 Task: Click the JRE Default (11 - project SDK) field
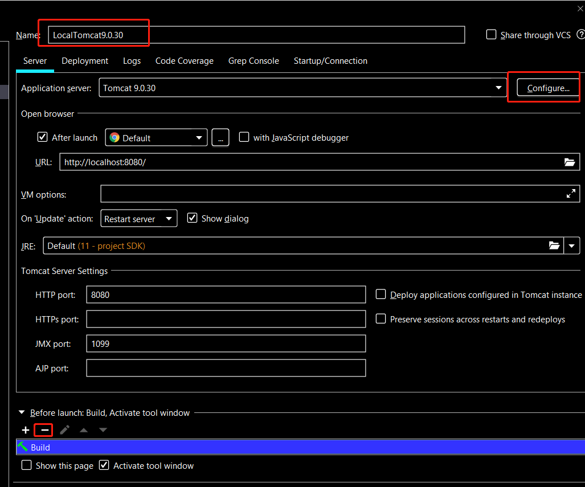coord(303,245)
